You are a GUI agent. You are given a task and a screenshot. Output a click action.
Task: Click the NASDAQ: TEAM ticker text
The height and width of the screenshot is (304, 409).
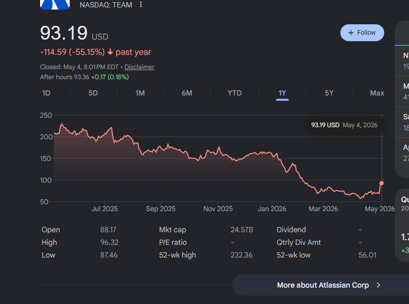106,5
